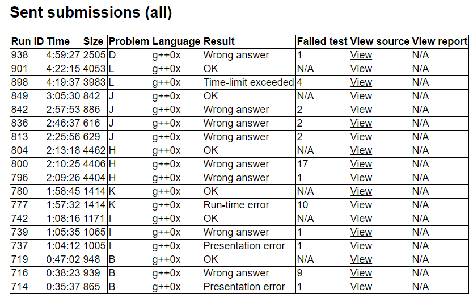This screenshot has width=473, height=302.
Task: Click View link in run 813 row
Action: point(361,137)
